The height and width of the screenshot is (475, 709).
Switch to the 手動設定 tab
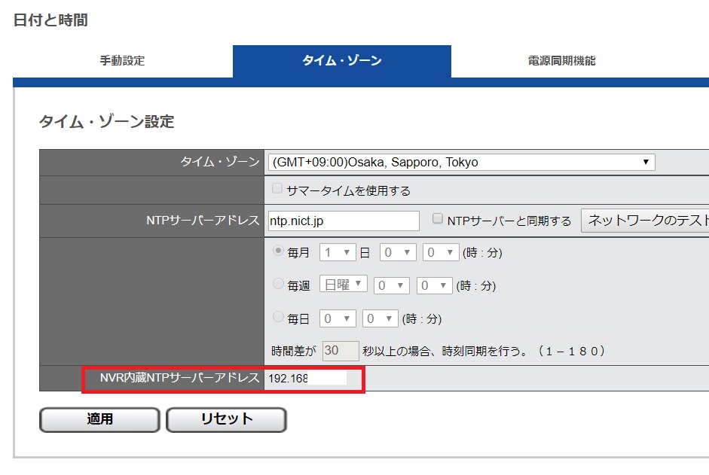123,61
